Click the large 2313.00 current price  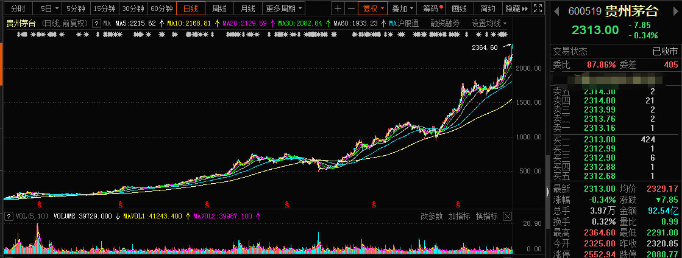(x=595, y=30)
